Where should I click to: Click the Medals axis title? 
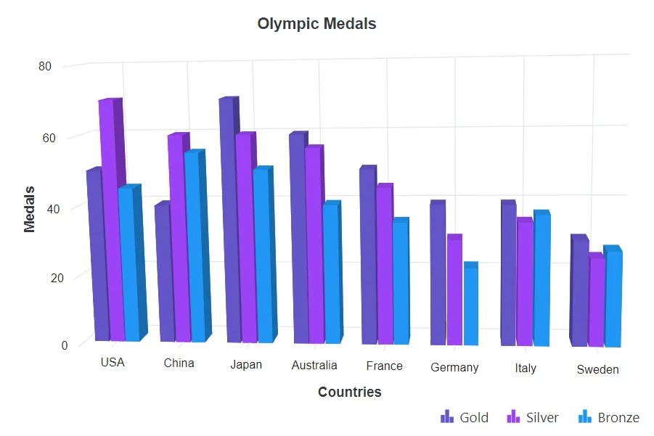click(x=29, y=209)
